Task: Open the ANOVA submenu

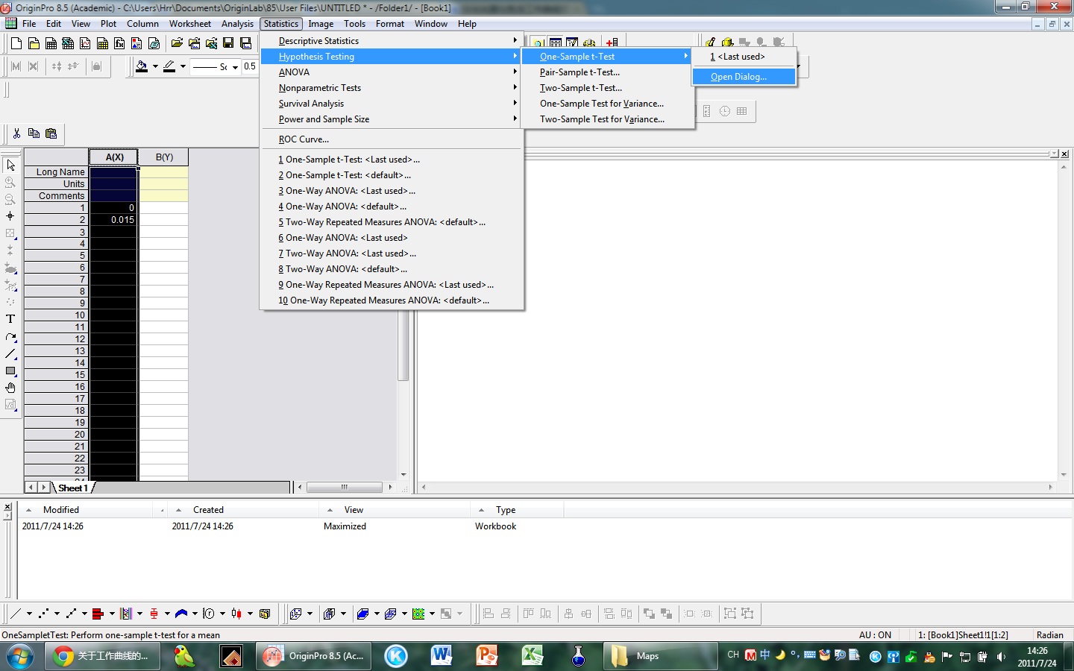Action: click(x=392, y=72)
